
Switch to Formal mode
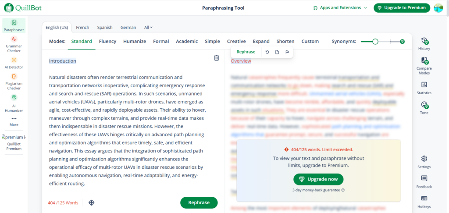pos(161,42)
